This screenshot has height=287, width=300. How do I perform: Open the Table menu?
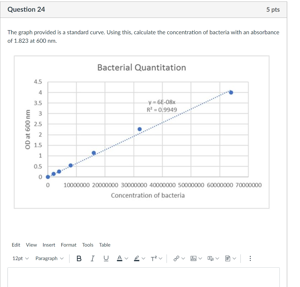pos(105,245)
